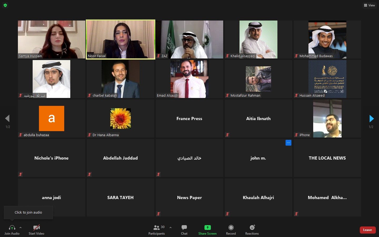The image size is (379, 237).
Task: Open the View layout menu
Action: point(369,5)
